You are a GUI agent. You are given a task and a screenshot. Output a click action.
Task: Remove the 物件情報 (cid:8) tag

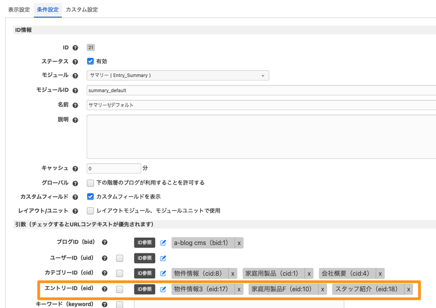pos(232,274)
